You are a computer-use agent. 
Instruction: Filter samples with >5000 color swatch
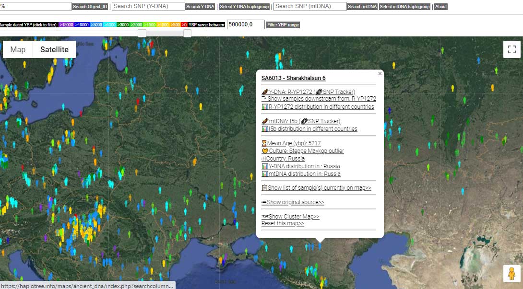96,24
